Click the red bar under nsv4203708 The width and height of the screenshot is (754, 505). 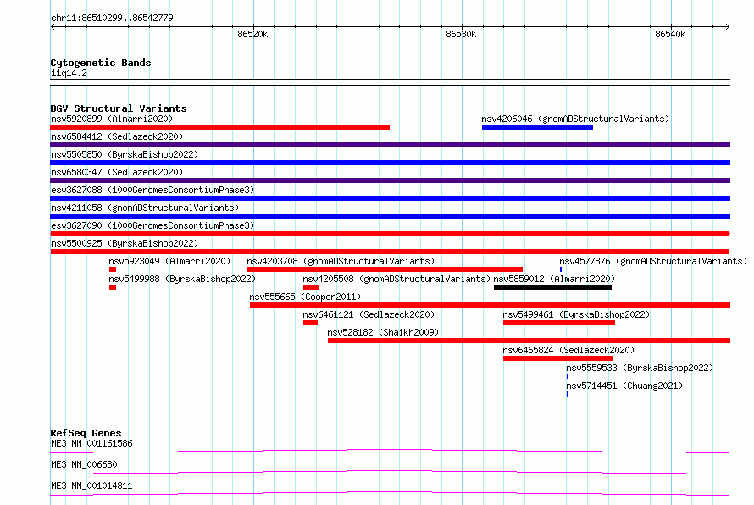(385, 269)
